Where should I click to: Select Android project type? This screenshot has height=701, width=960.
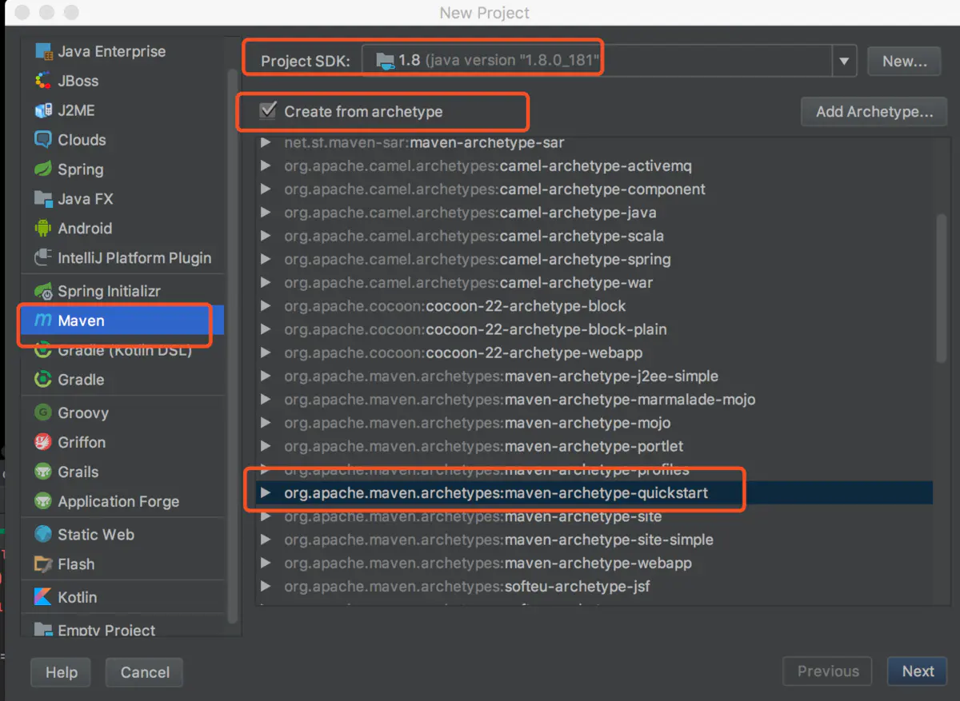[x=123, y=229]
